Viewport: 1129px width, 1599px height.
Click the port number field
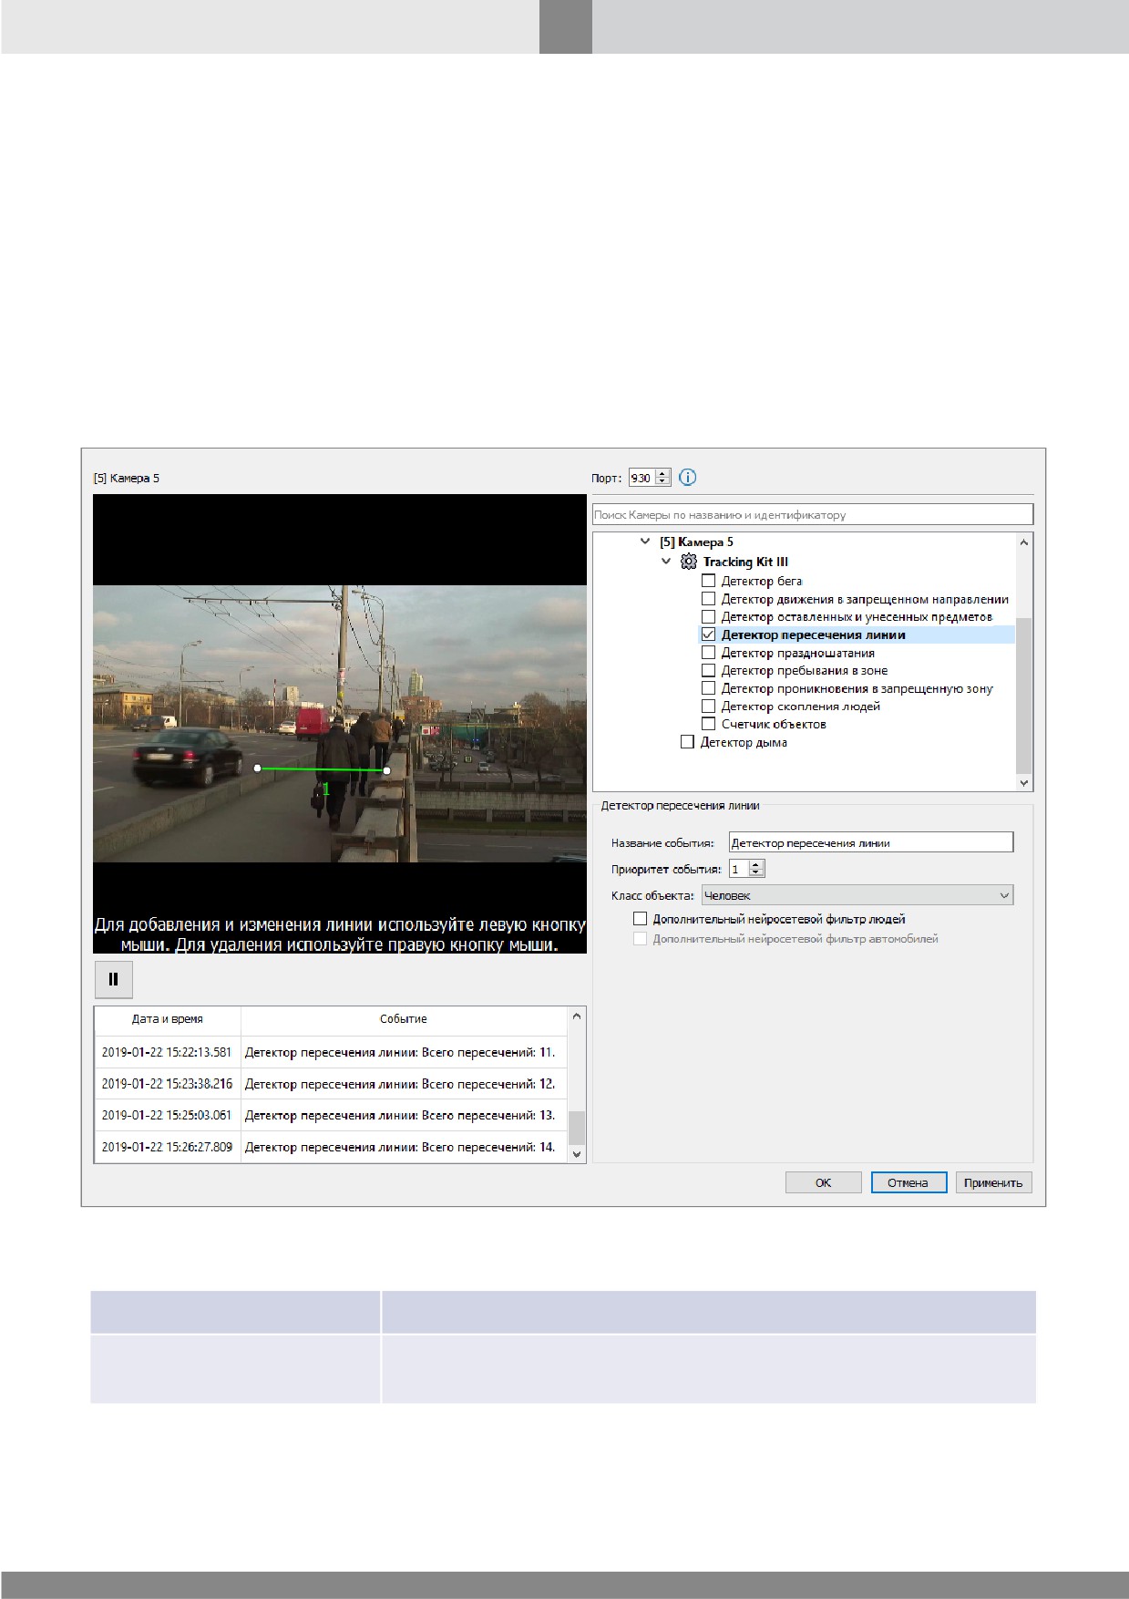[642, 478]
